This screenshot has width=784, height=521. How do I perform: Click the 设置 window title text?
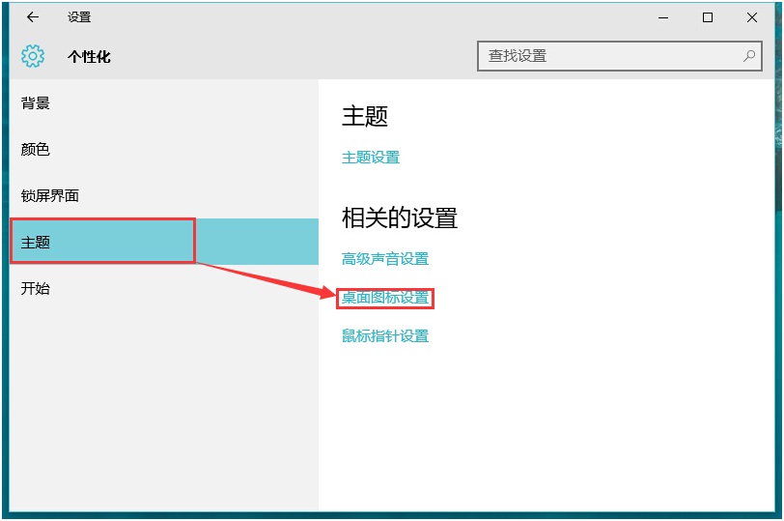(x=79, y=17)
